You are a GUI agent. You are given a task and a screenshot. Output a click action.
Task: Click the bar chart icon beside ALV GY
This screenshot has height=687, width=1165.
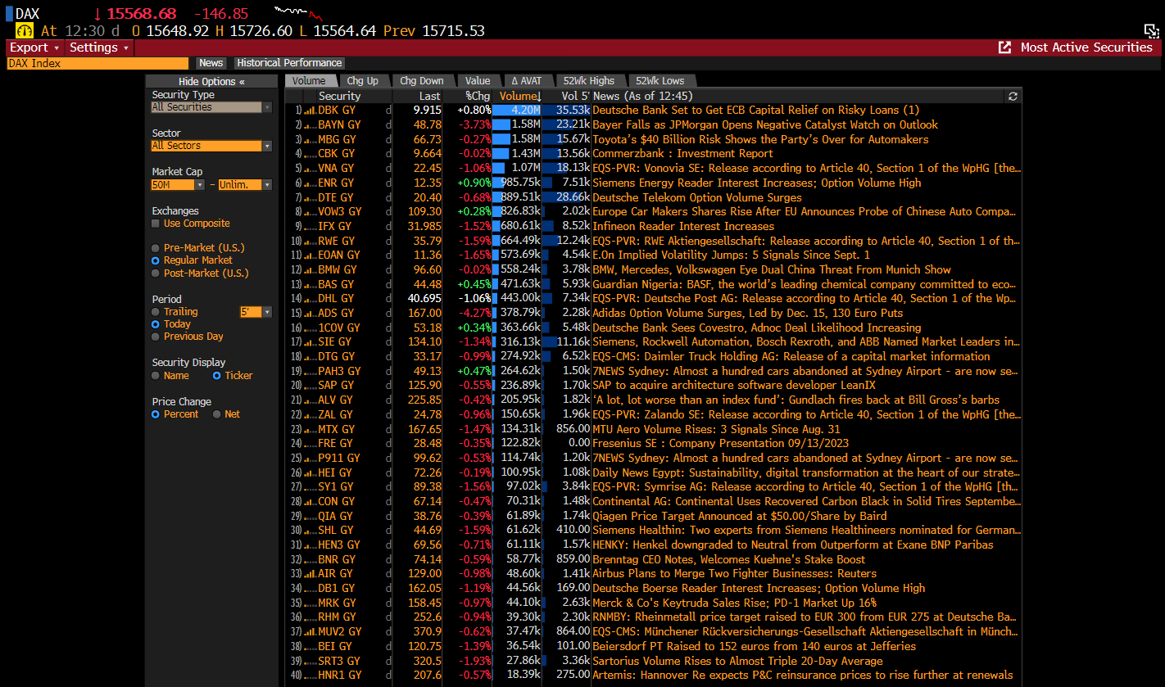coord(310,400)
